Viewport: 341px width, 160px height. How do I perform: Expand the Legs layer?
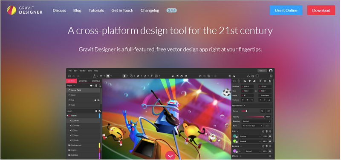(x=70, y=135)
